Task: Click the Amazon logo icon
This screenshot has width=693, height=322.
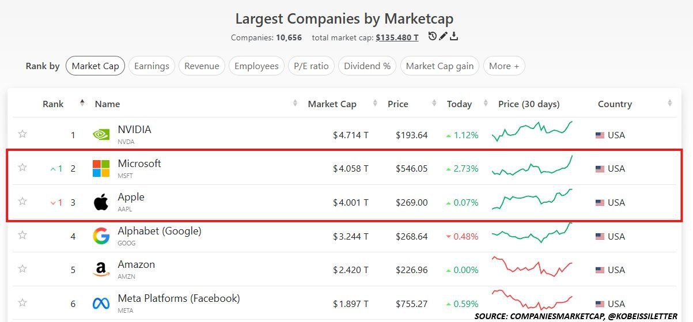Action: point(101,270)
